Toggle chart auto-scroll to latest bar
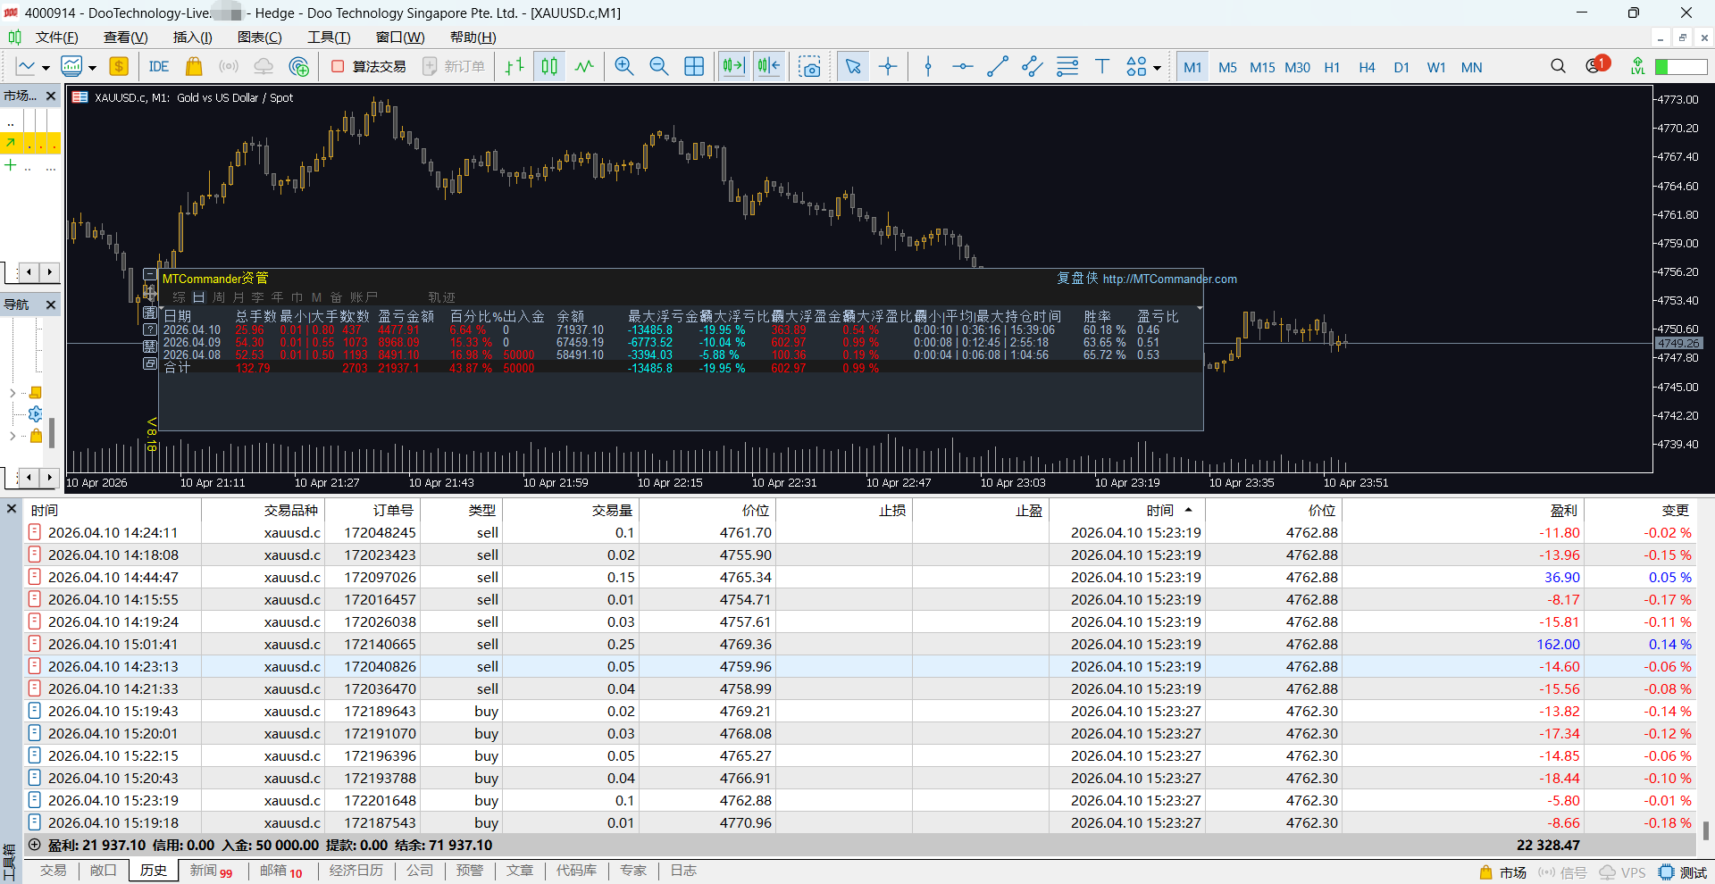Viewport: 1715px width, 884px height. pos(733,67)
